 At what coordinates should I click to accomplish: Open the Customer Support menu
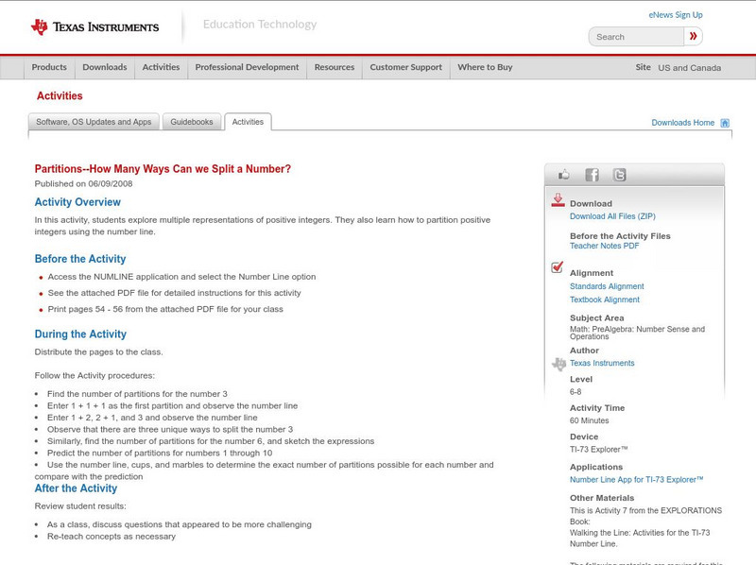(406, 67)
